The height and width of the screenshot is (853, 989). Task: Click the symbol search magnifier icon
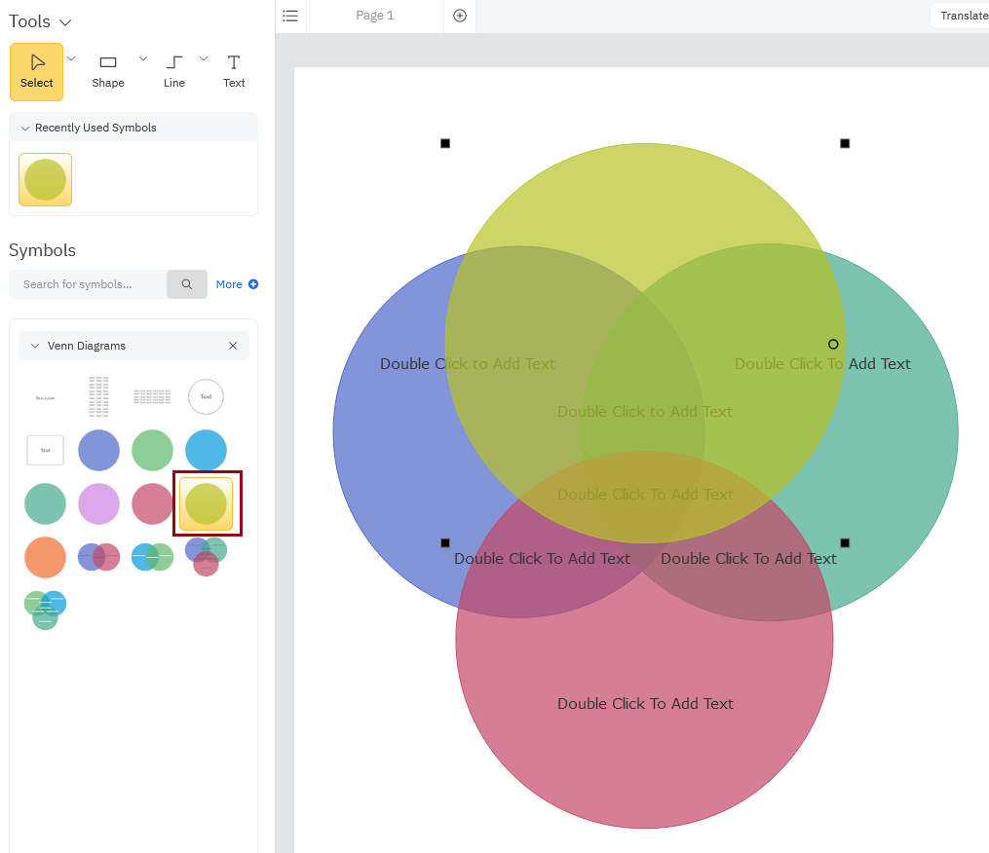tap(186, 283)
